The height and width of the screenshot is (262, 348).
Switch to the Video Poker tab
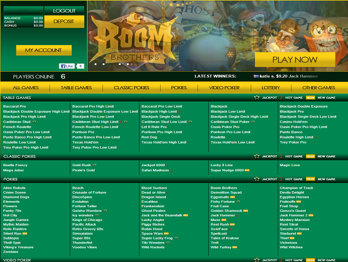pos(224,88)
